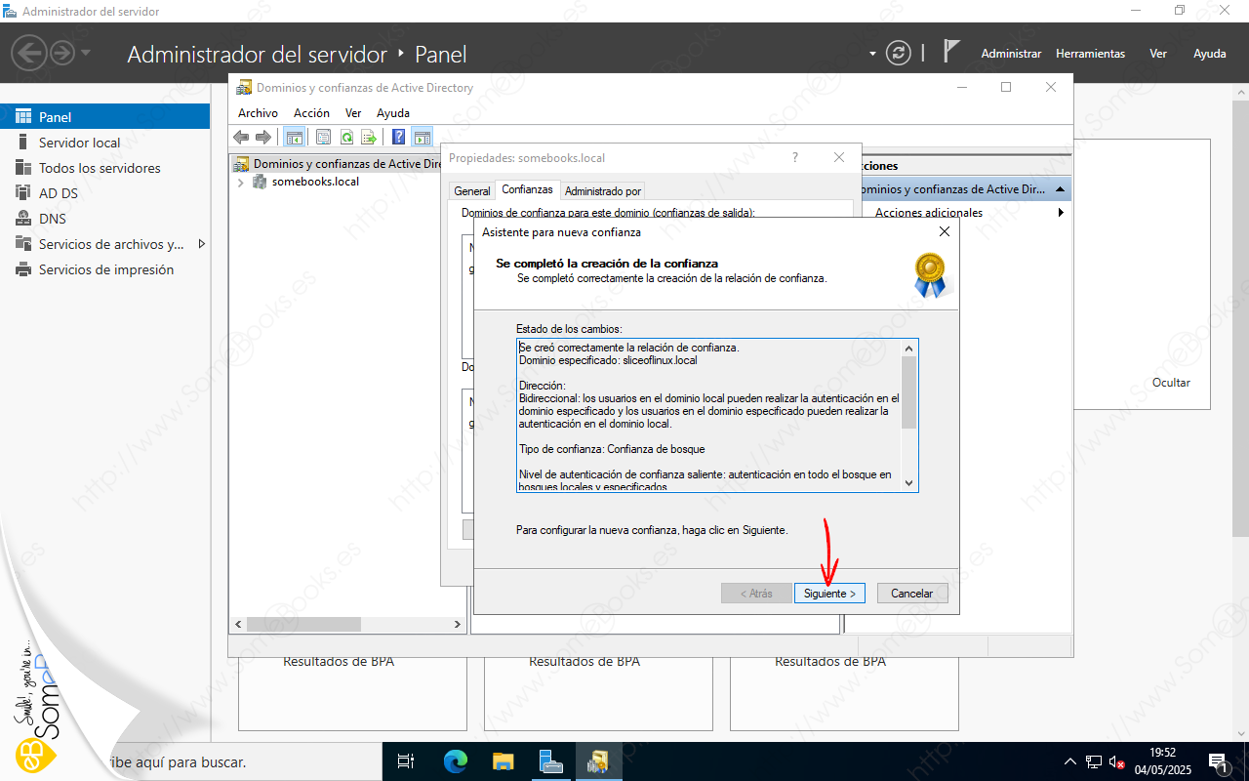Open the Properties toolbar icon
The image size is (1249, 781).
coord(323,138)
